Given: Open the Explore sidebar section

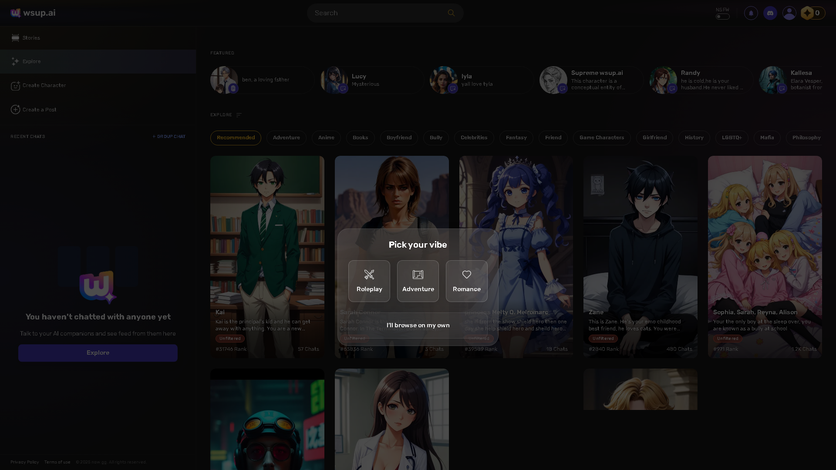Looking at the screenshot, I should point(31,61).
